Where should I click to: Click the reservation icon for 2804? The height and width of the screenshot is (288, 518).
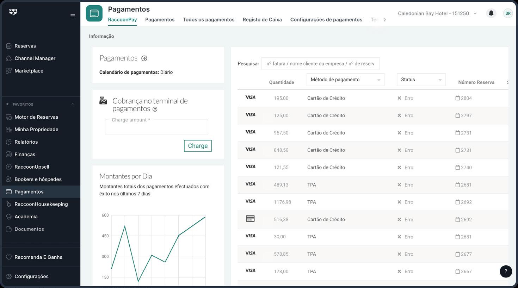[457, 98]
